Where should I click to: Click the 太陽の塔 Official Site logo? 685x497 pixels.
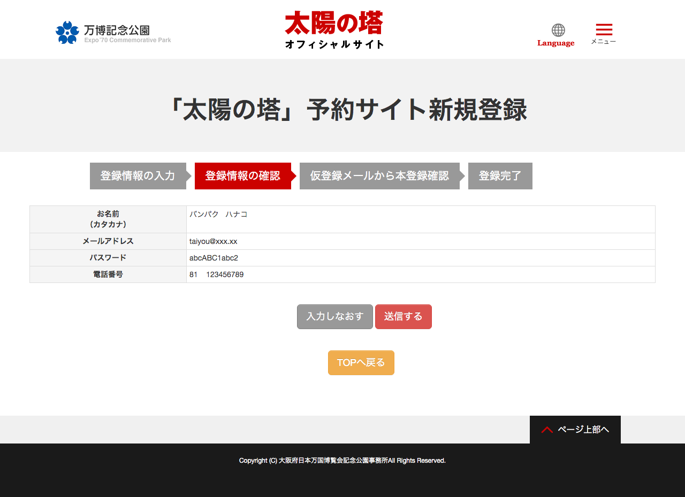click(334, 30)
